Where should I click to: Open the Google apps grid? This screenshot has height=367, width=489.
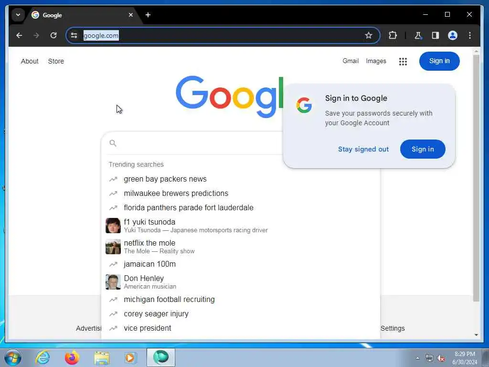click(x=403, y=62)
